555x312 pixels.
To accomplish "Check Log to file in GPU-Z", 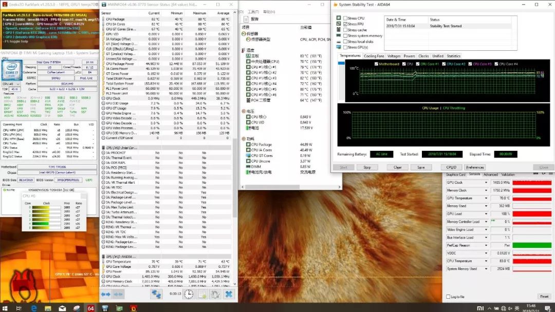I will (x=448, y=297).
